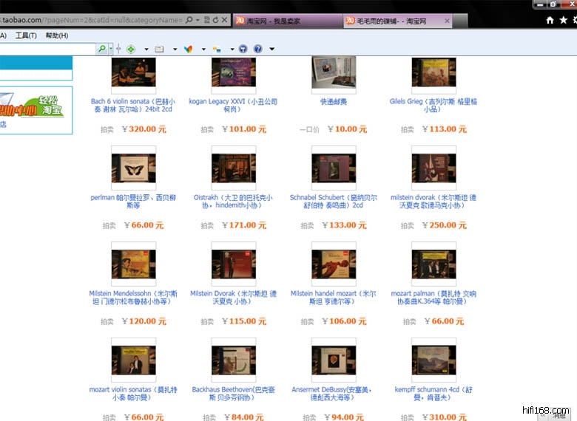Click the perlman butterfly album thumbnail
577x421 pixels.
point(133,168)
